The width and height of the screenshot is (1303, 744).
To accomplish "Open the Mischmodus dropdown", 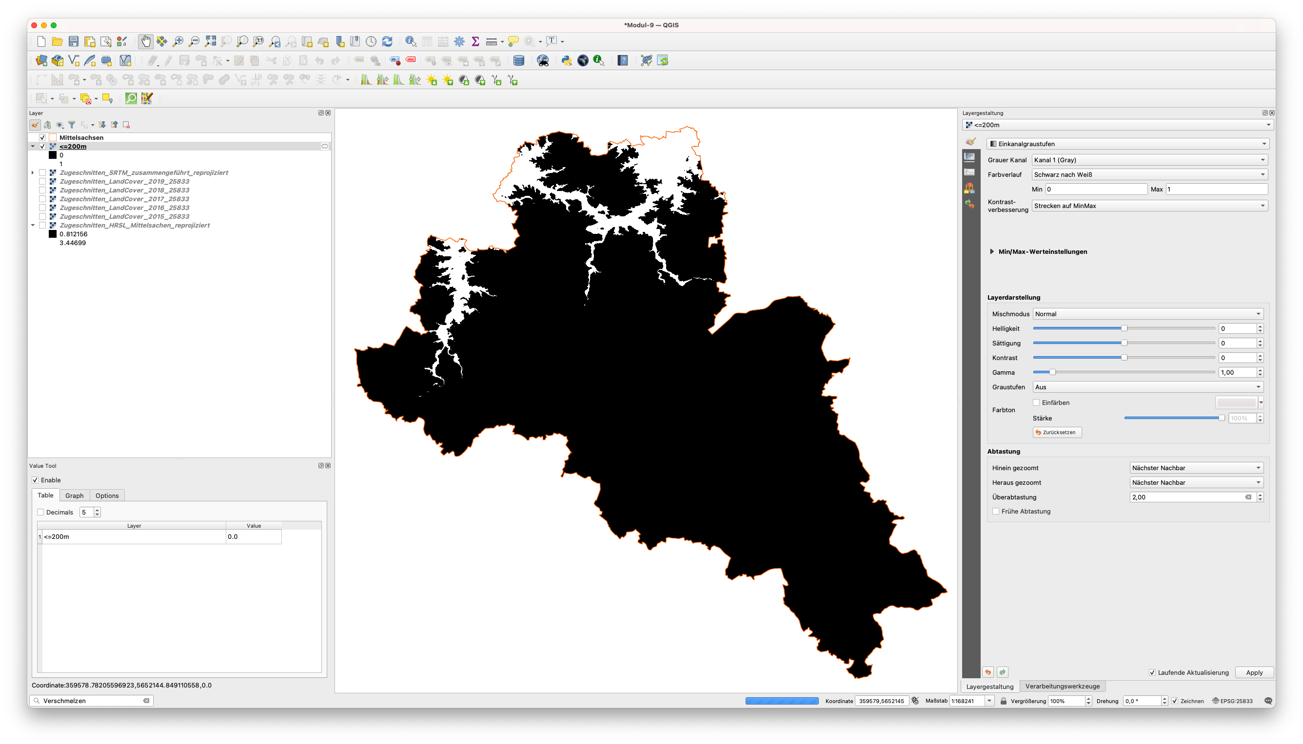I will (1148, 314).
